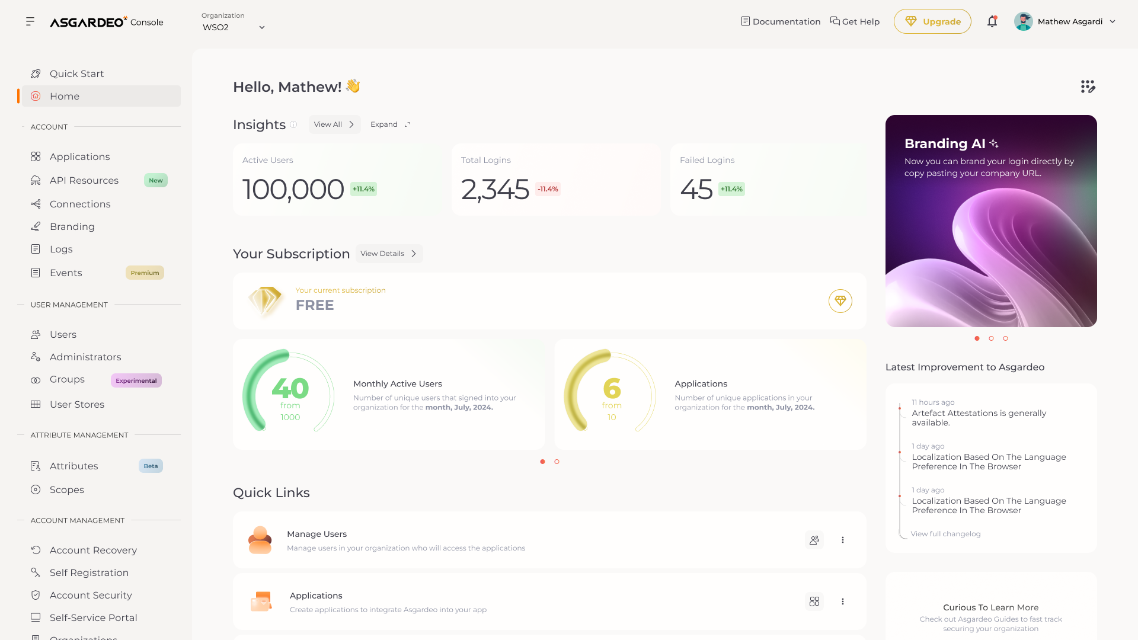The image size is (1138, 640).
Task: Open the three-dot menu for Manage Users
Action: (843, 540)
